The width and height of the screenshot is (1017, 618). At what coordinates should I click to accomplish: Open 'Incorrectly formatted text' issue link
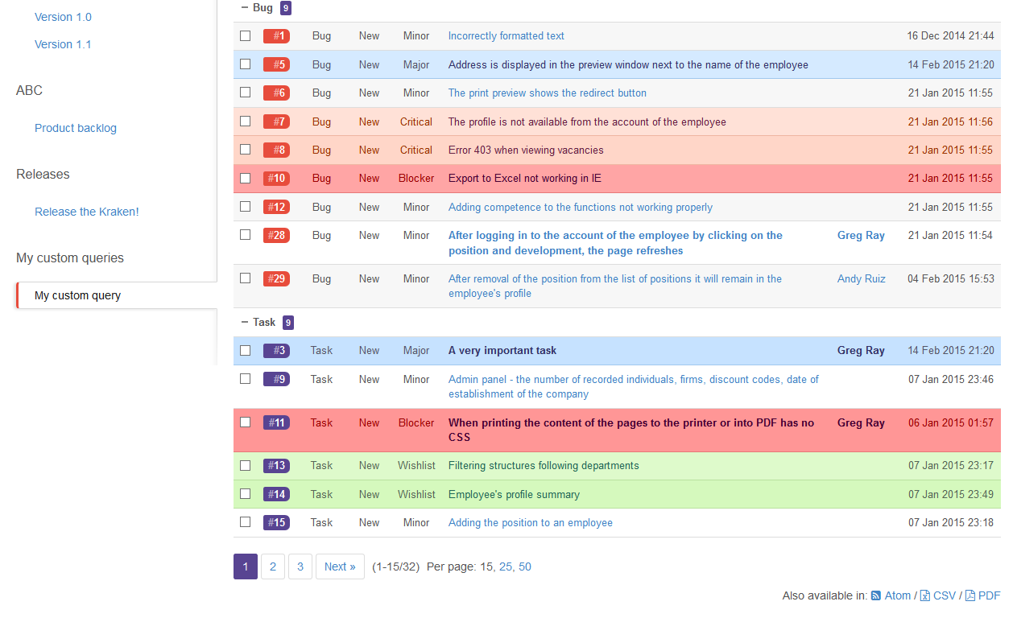coord(506,36)
